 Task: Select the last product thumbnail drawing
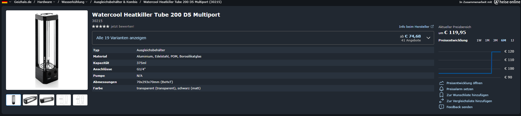coord(80,100)
